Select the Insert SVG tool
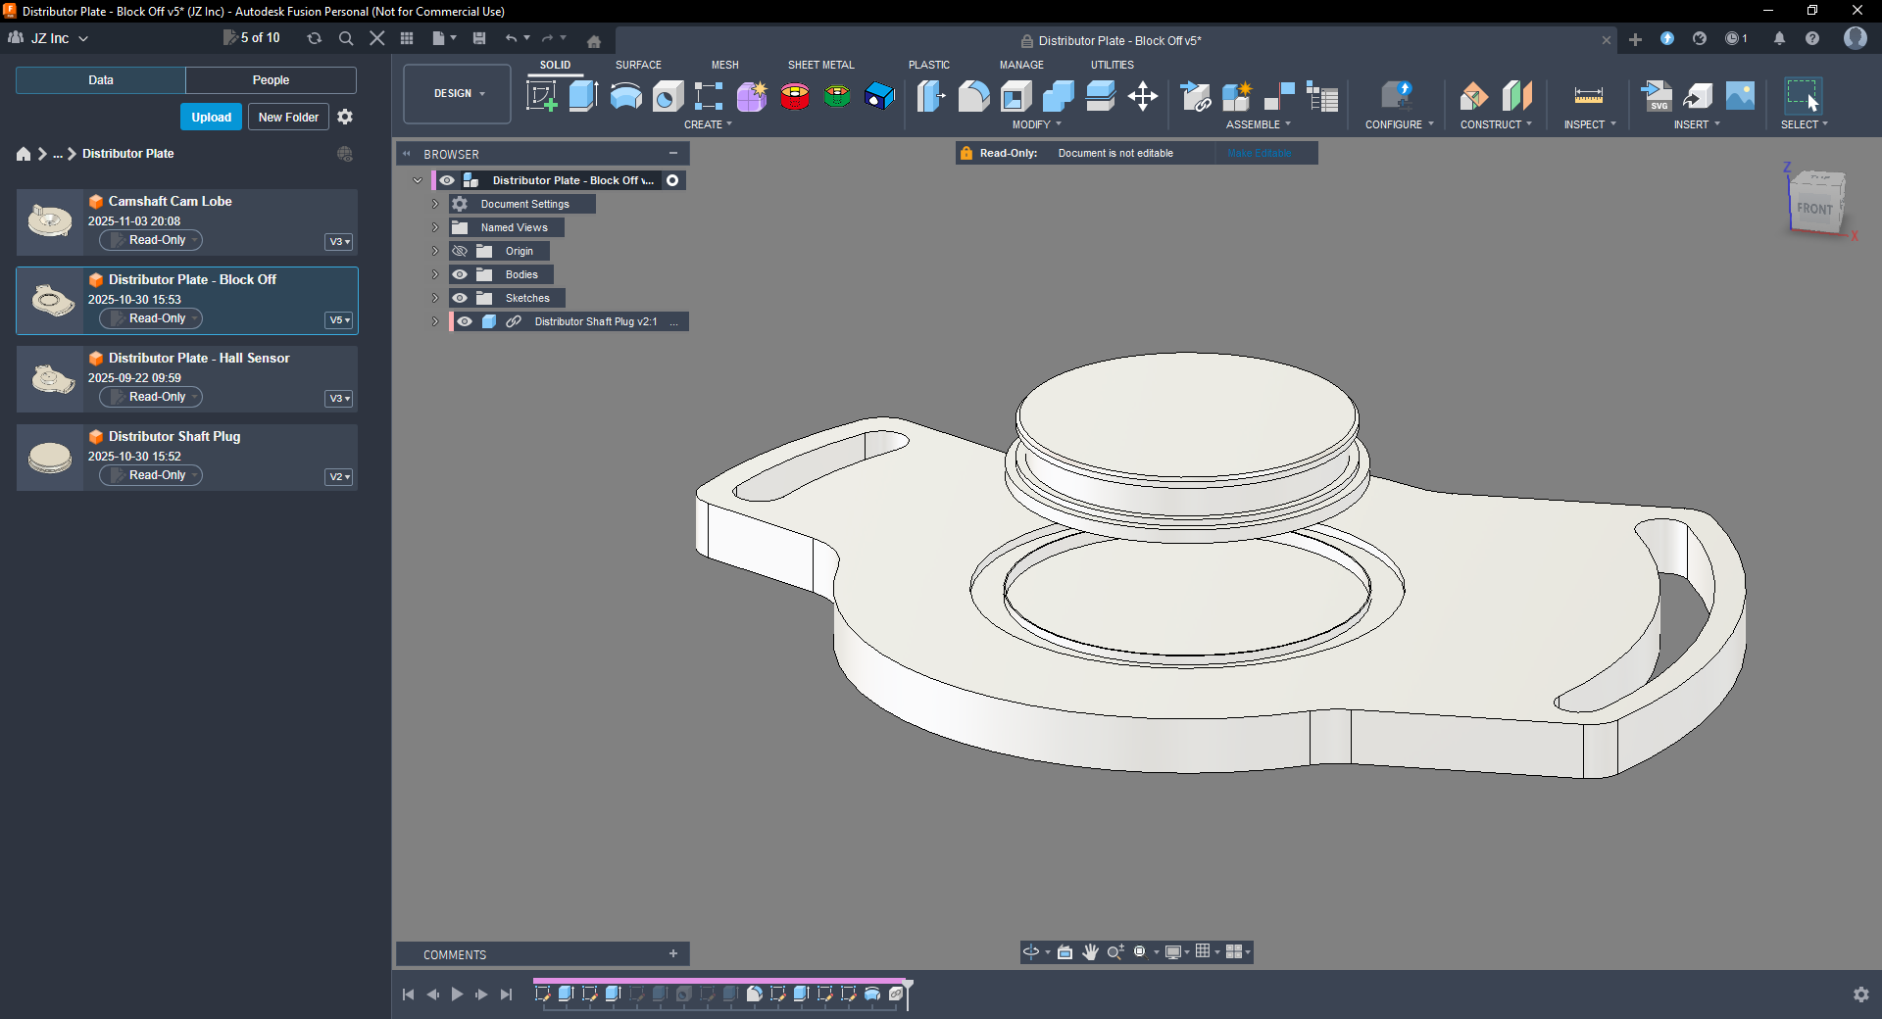This screenshot has height=1019, width=1882. point(1657,96)
